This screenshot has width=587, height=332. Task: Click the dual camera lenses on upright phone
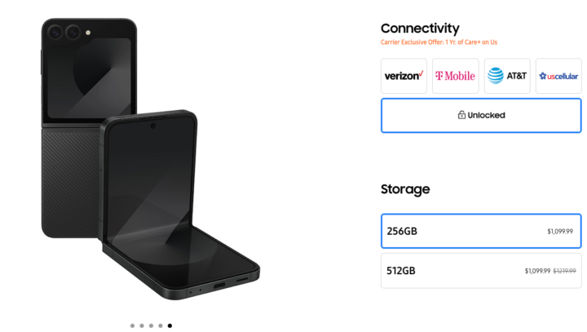tap(64, 32)
